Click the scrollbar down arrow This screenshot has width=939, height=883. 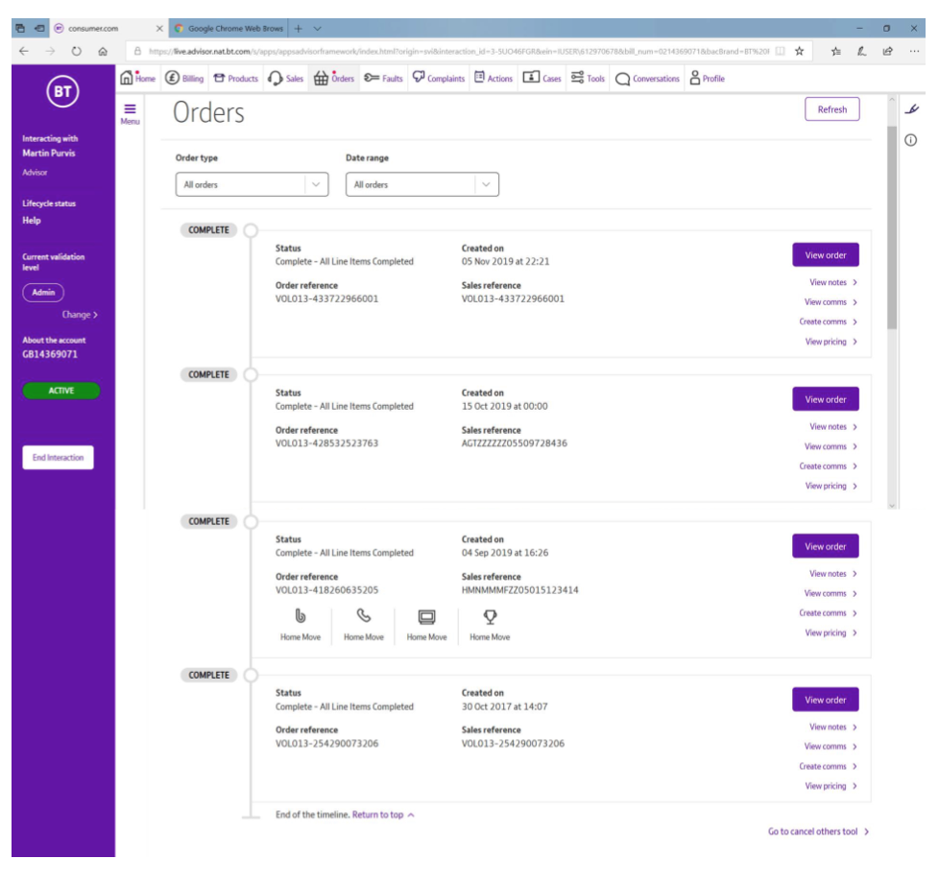[x=892, y=505]
